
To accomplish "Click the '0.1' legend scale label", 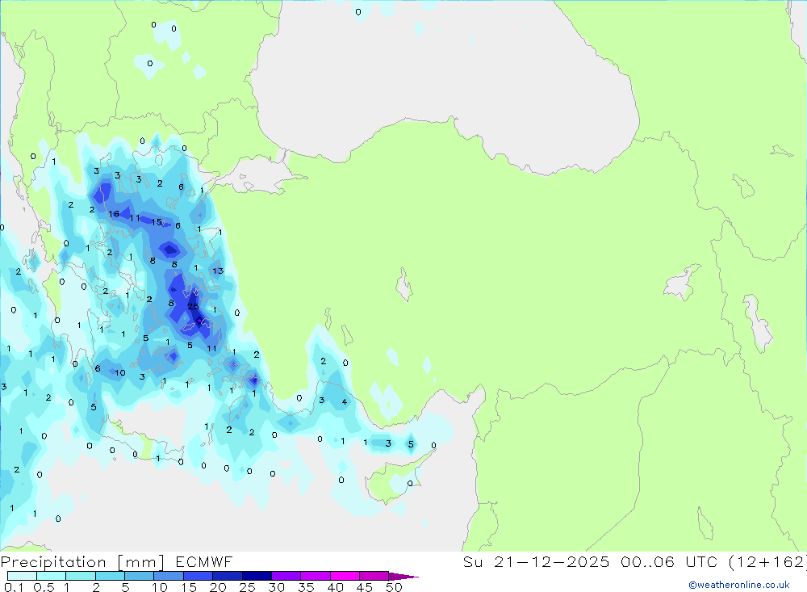I will point(14,587).
